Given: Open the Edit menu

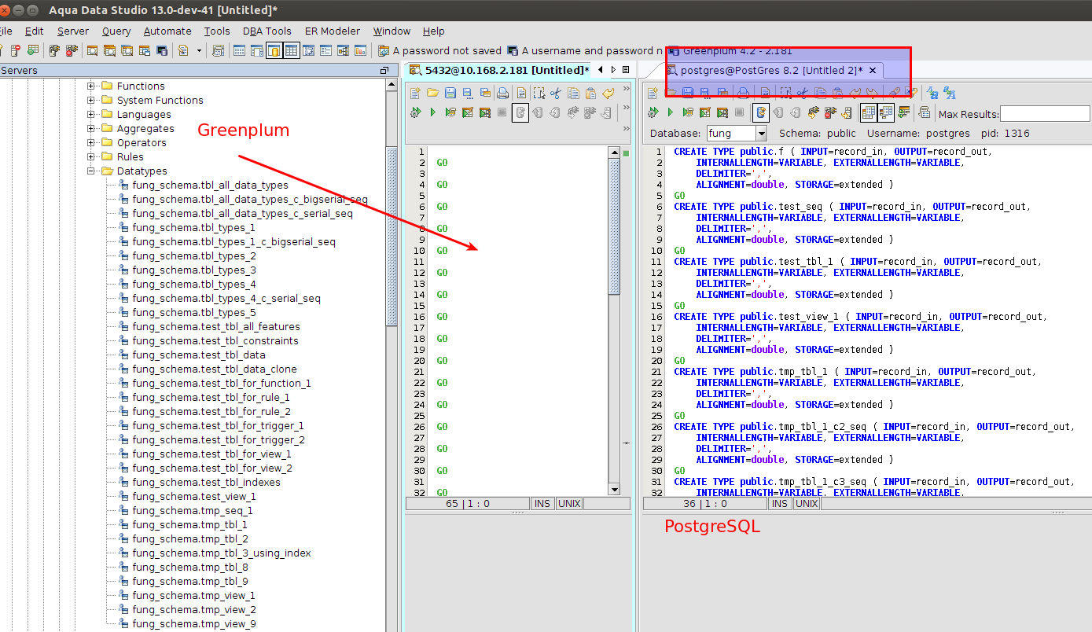Looking at the screenshot, I should [x=34, y=31].
